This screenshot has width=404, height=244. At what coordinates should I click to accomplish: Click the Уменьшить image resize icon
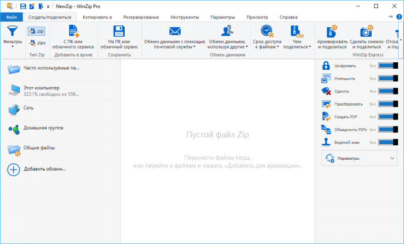point(326,78)
